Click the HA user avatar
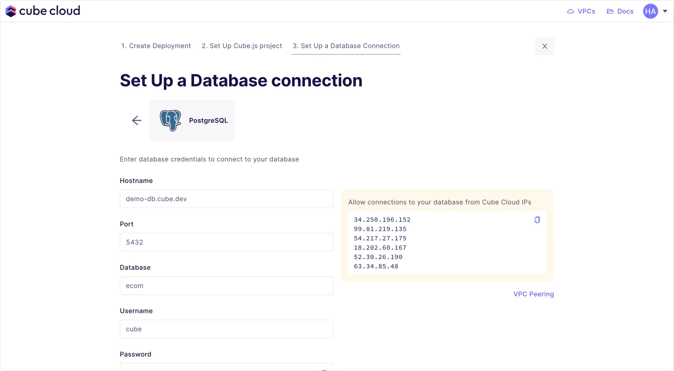Viewport: 674px width, 371px height. [650, 11]
